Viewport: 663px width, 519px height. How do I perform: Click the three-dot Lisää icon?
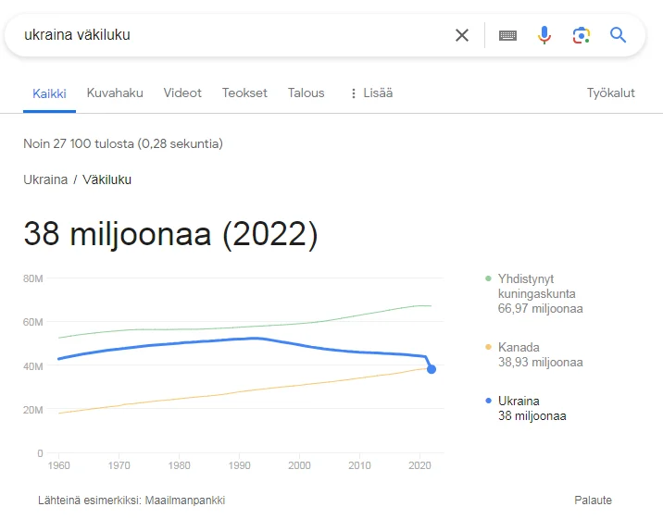[353, 93]
